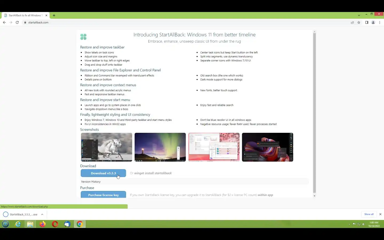
Task: Click the volume speaker tray icon
Action: [x=364, y=224]
